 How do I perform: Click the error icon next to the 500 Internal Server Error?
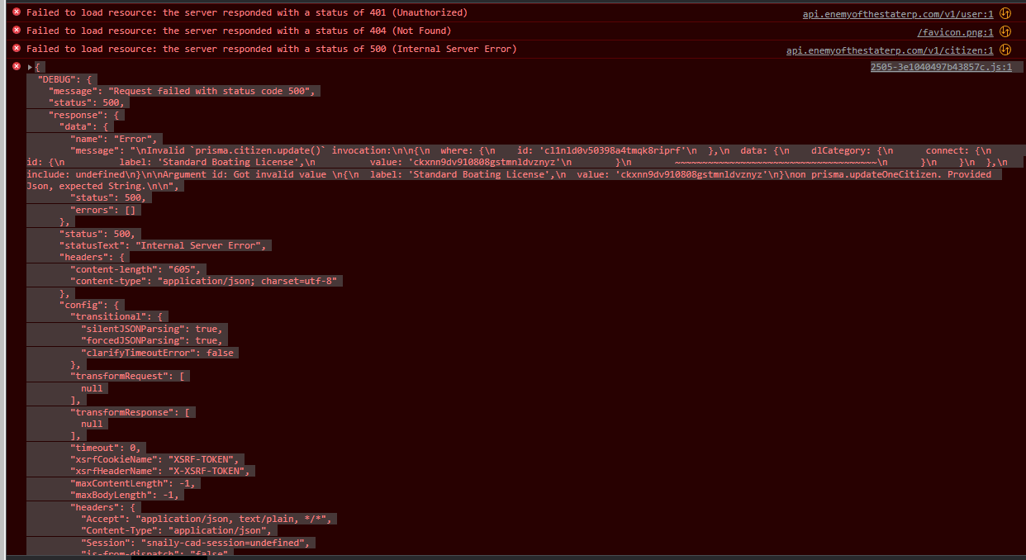coord(16,49)
